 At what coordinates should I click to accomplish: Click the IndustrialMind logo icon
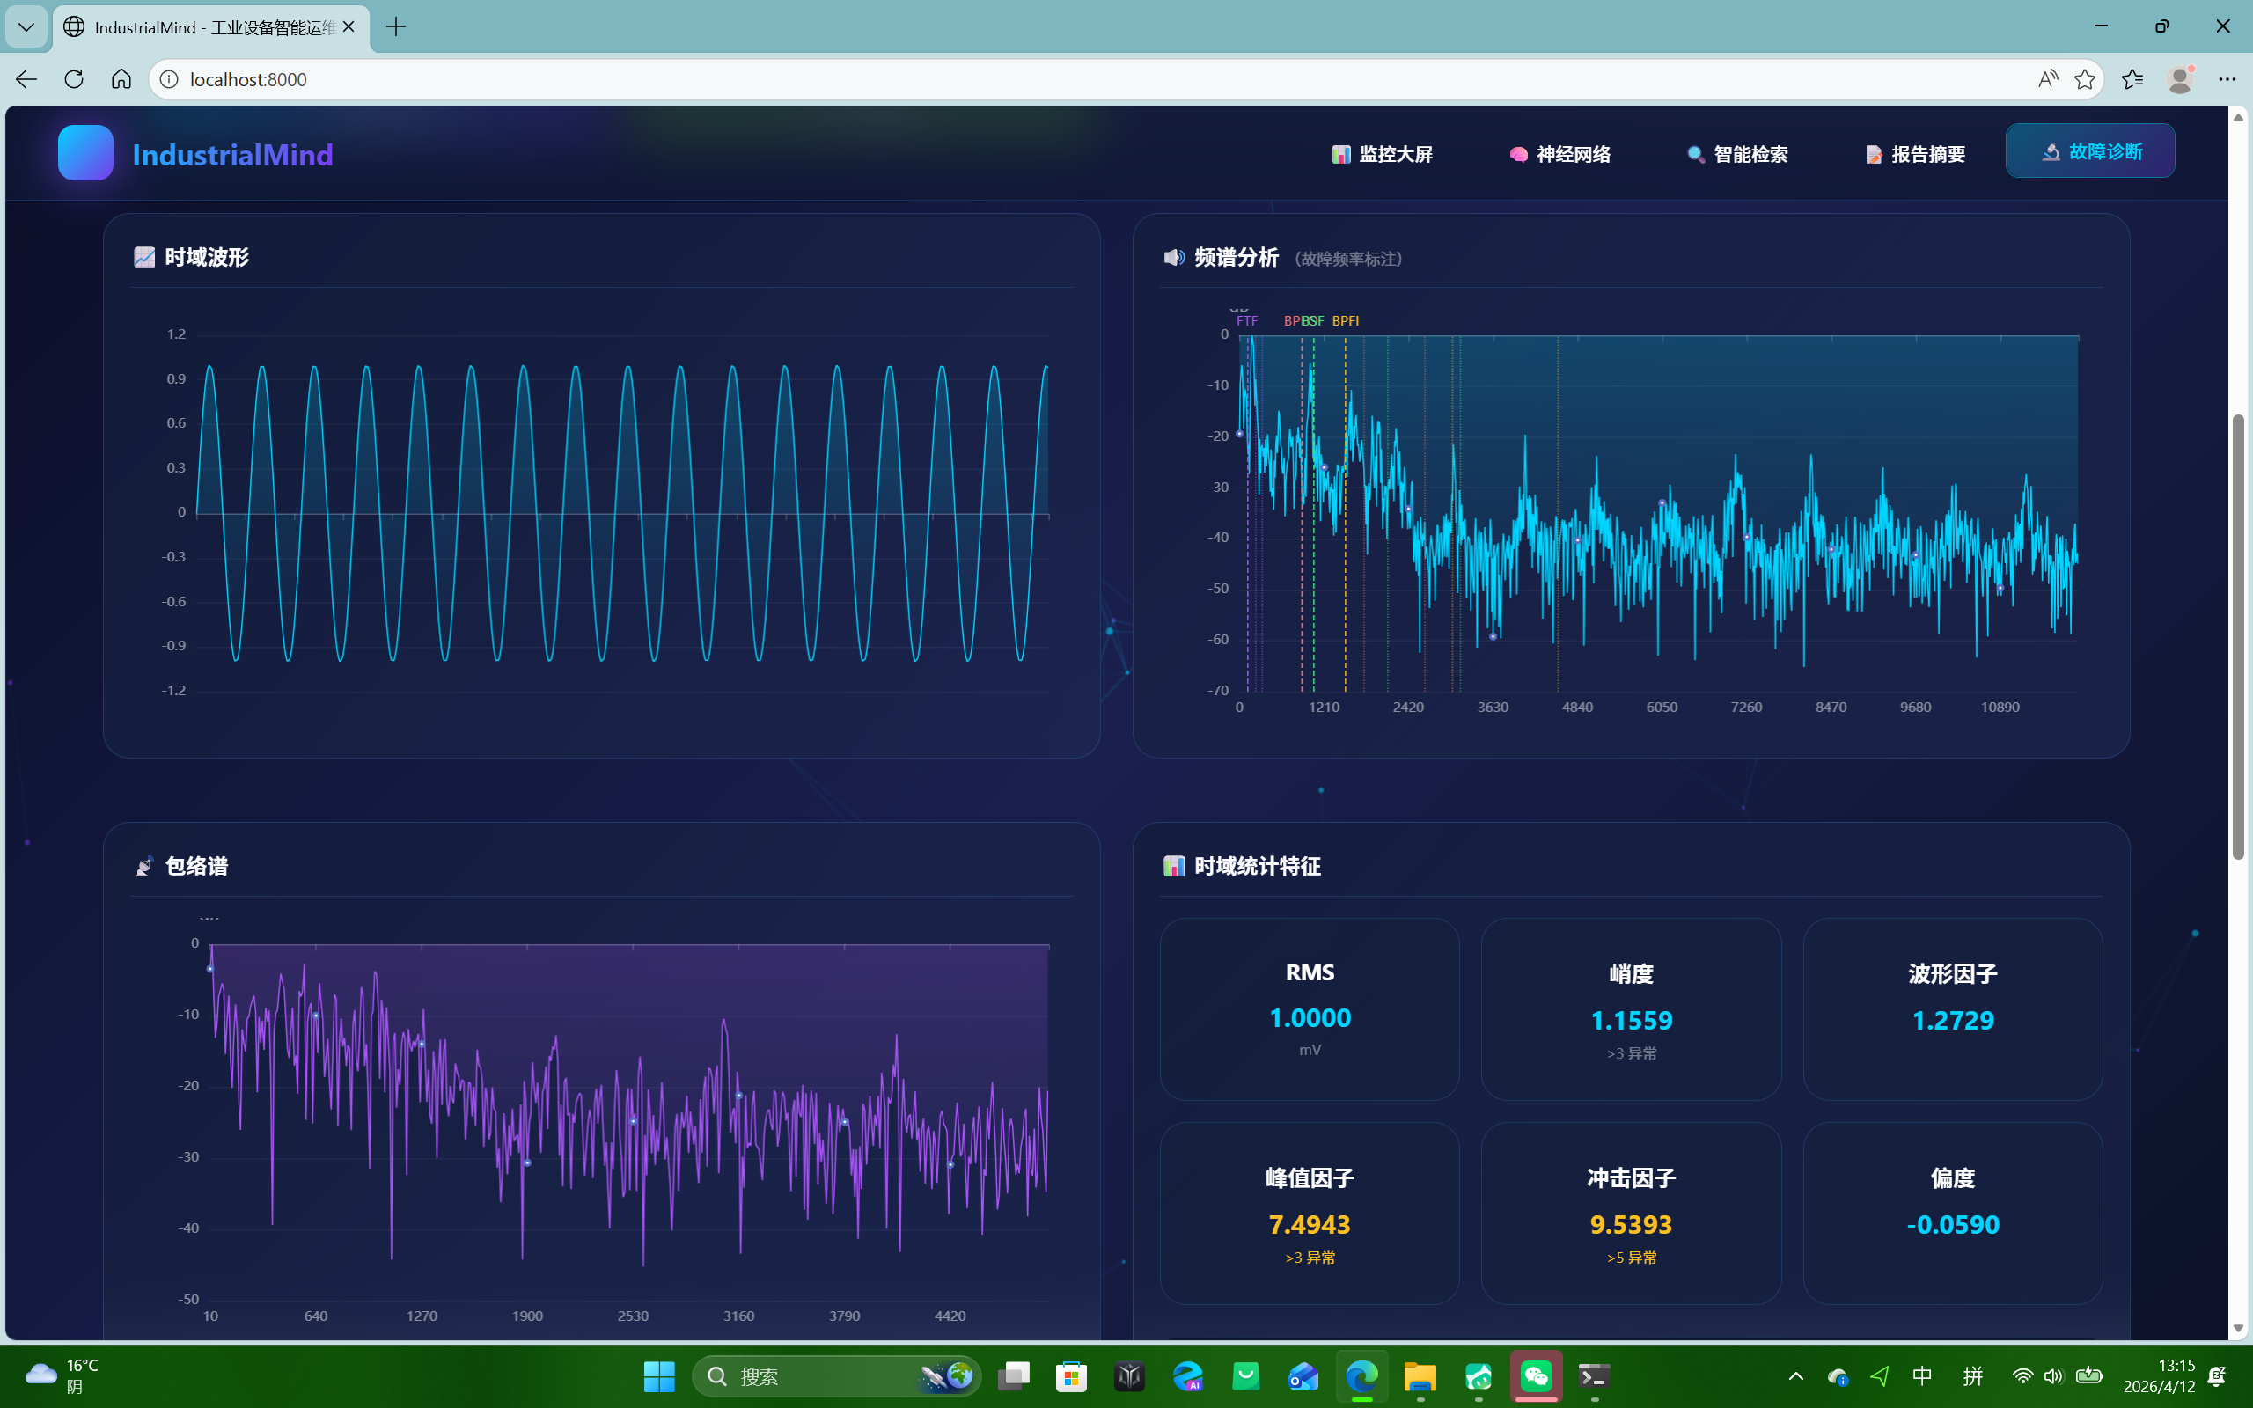click(85, 153)
